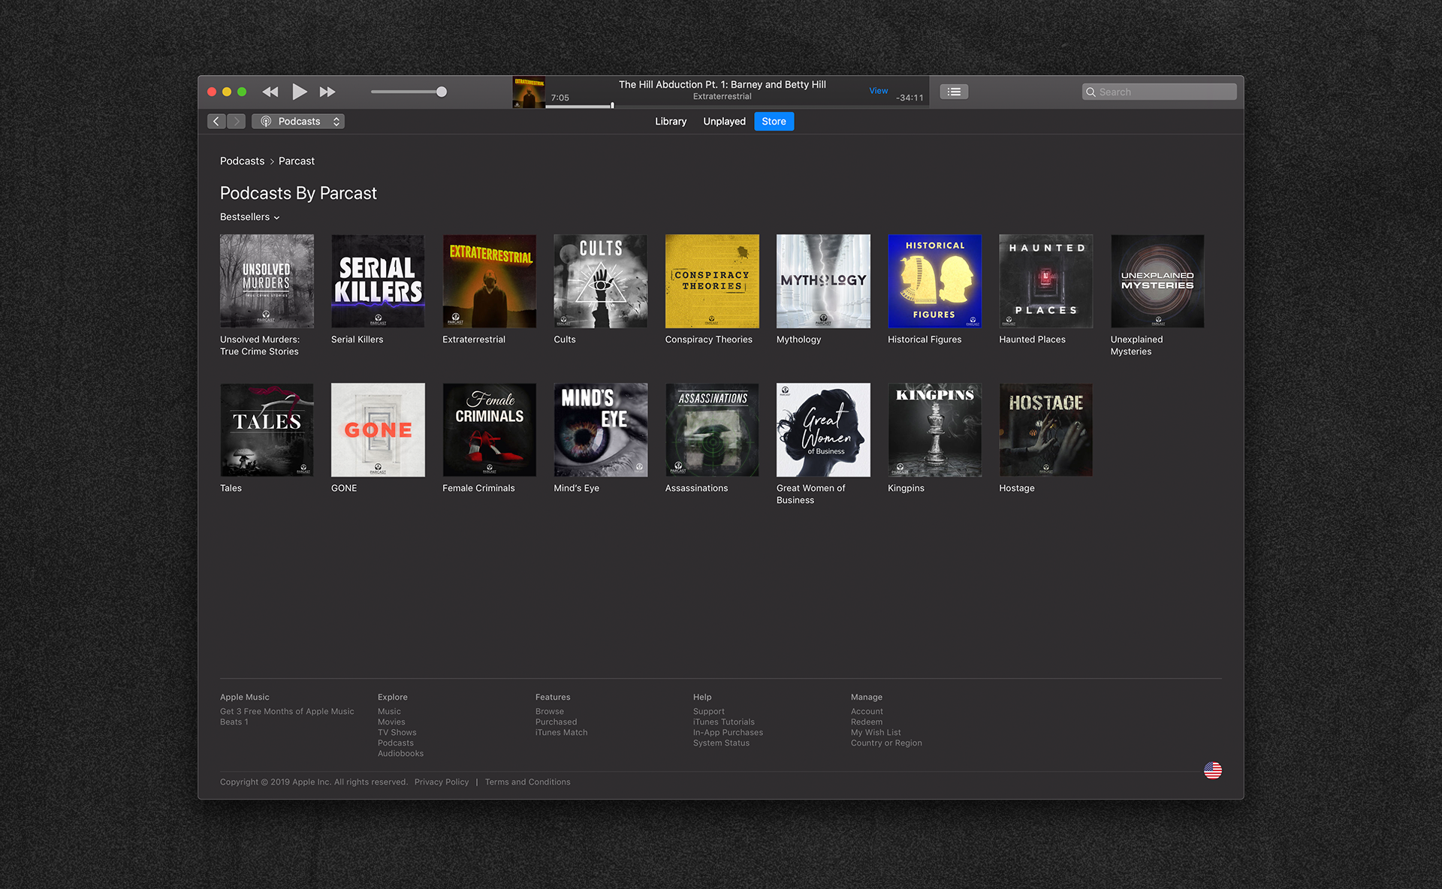The image size is (1442, 889).
Task: Open Assassinations podcast cover
Action: pos(712,429)
